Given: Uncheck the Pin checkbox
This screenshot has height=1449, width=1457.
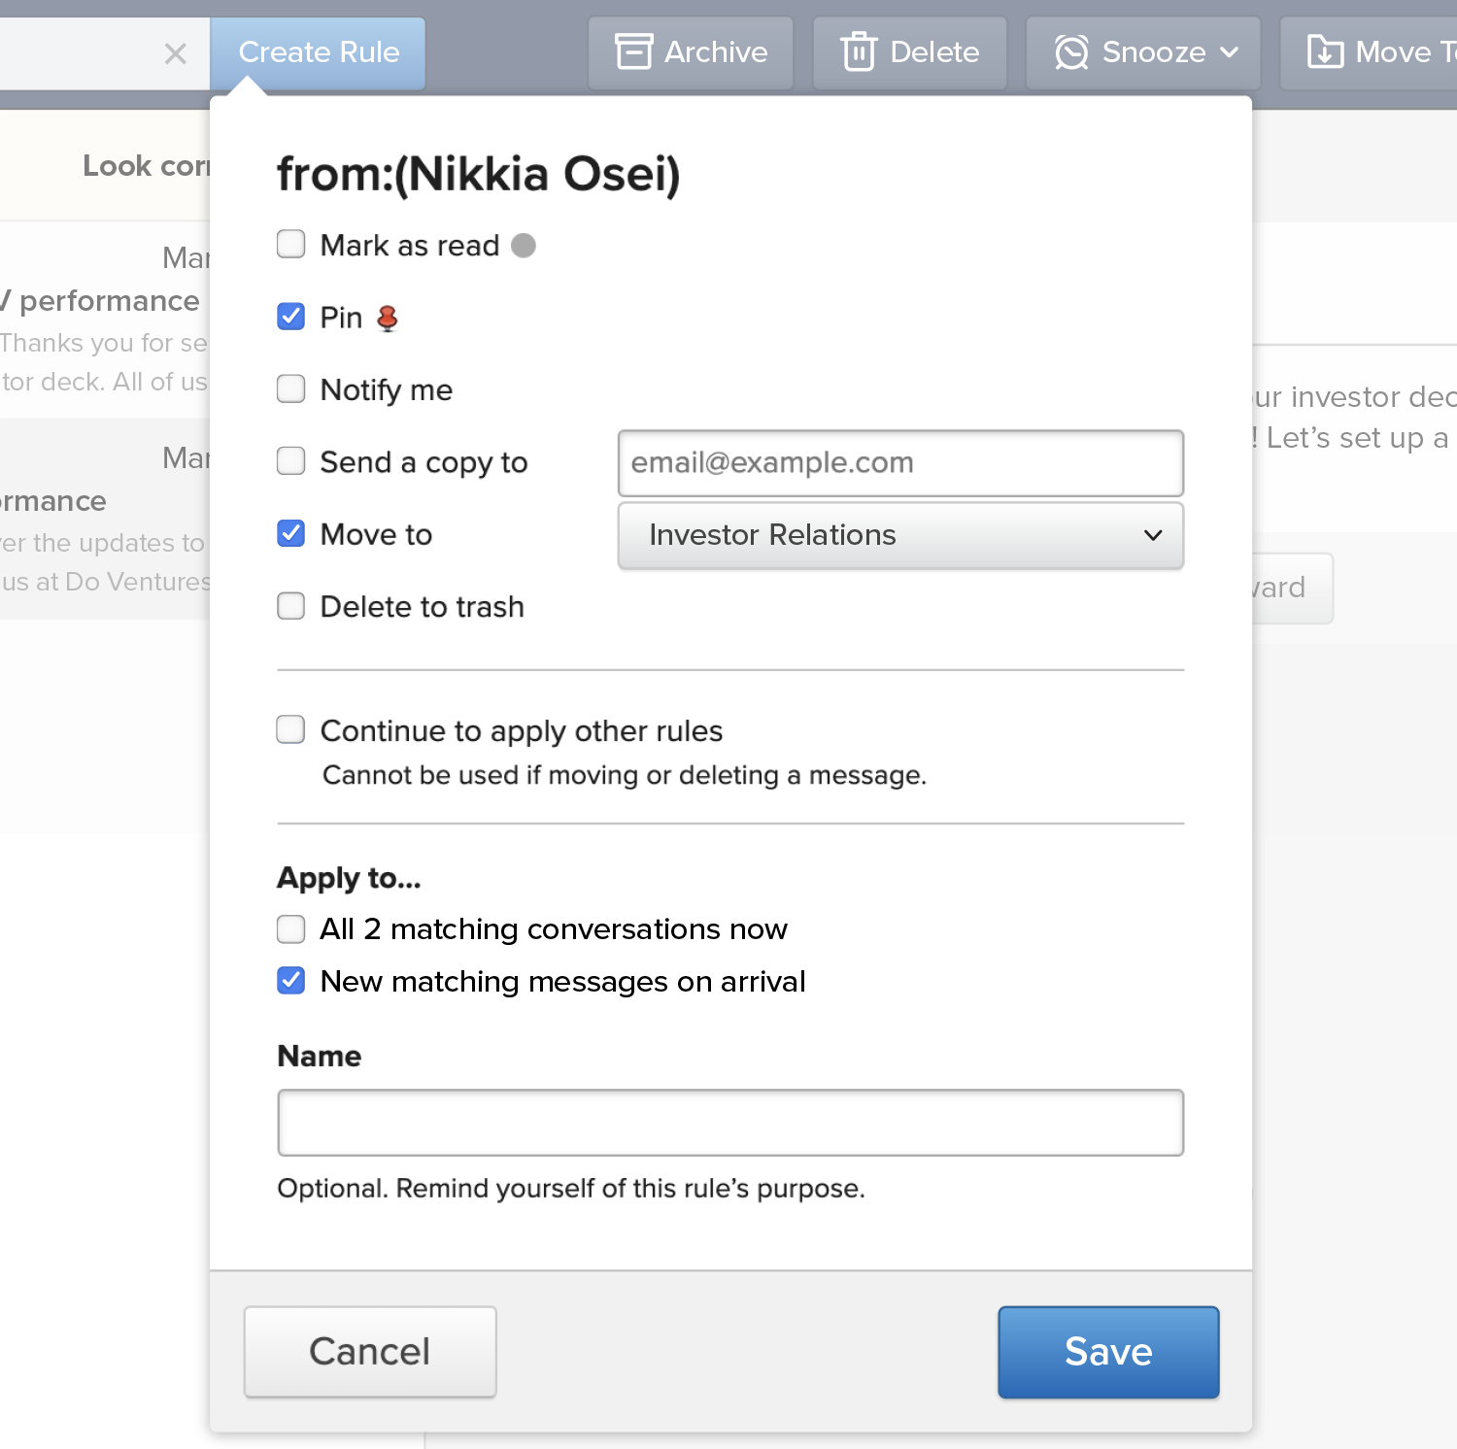Looking at the screenshot, I should click(291, 317).
